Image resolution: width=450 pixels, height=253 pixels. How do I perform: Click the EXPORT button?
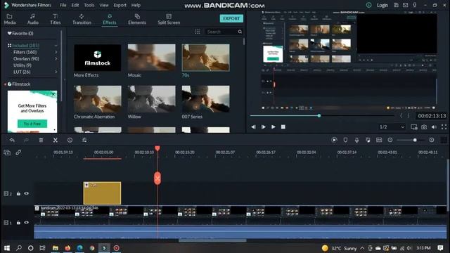[x=231, y=18]
